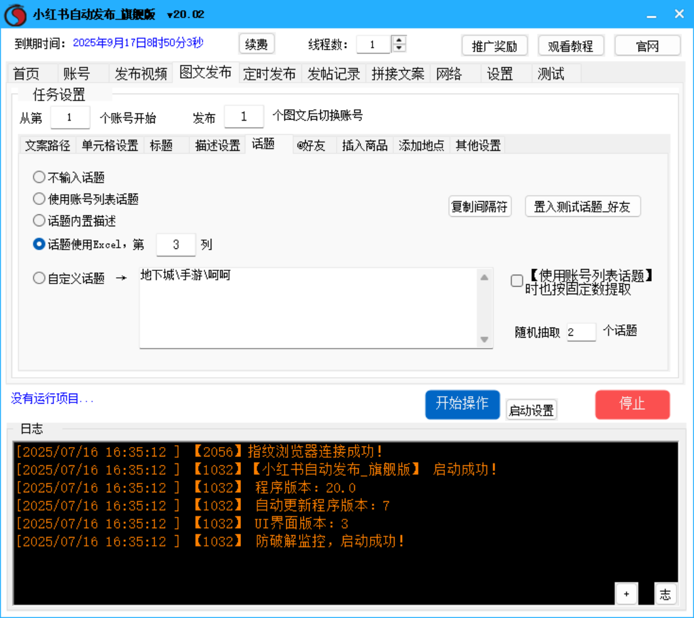This screenshot has height=618, width=694.
Task: Click the UI界面版本：3 log line
Action: coord(183,524)
